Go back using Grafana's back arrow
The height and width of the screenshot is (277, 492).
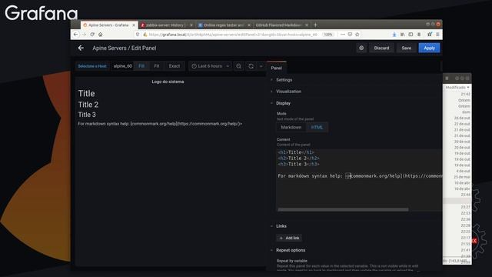click(x=81, y=48)
